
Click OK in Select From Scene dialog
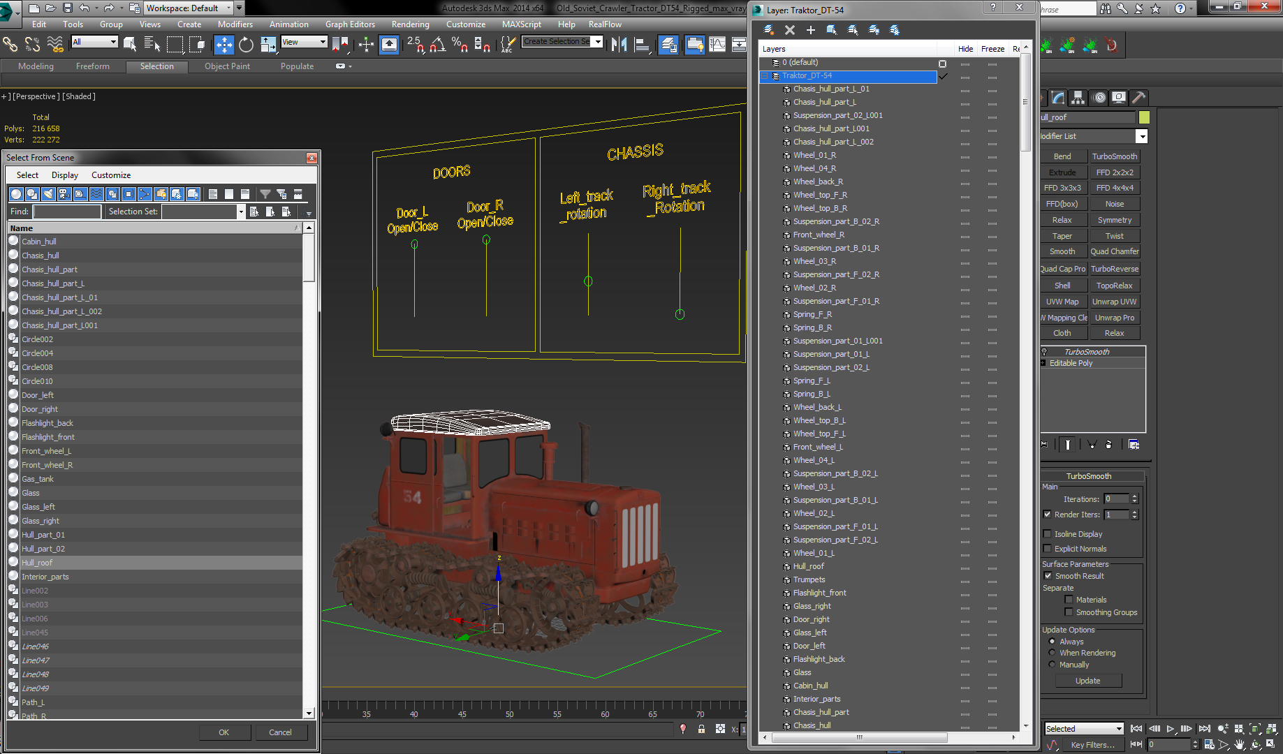224,732
